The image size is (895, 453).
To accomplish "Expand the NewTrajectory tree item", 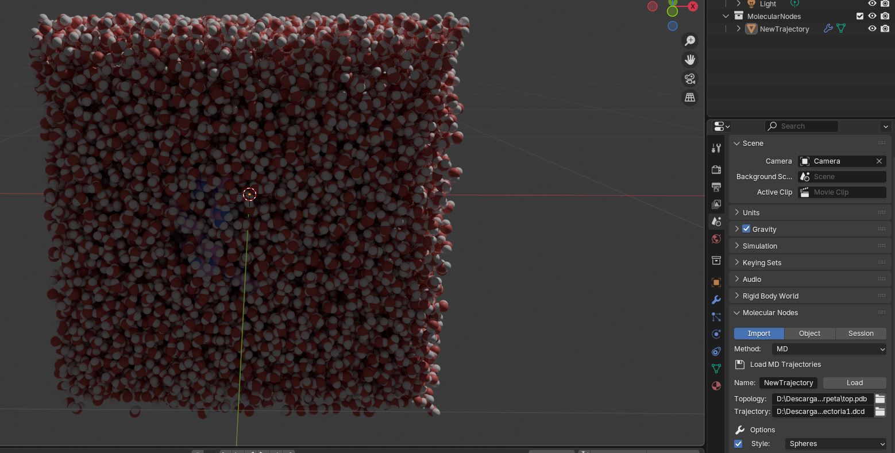I will (x=739, y=29).
